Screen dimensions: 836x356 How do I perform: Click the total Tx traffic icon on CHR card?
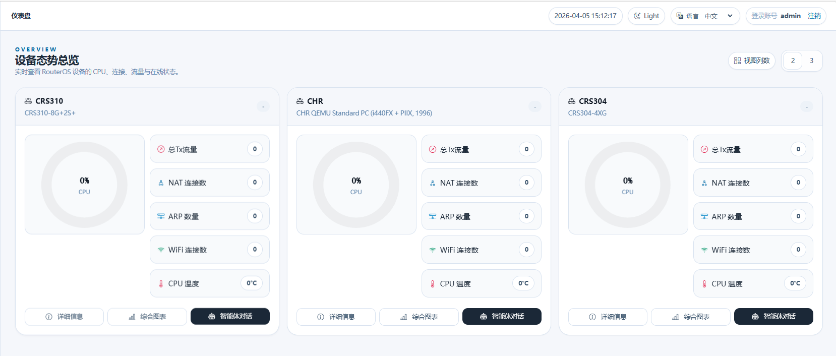click(x=433, y=149)
